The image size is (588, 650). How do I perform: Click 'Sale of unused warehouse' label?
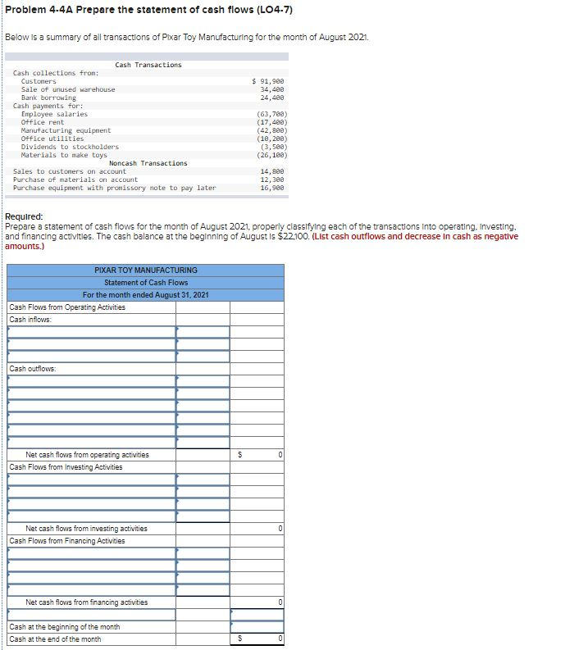click(68, 89)
